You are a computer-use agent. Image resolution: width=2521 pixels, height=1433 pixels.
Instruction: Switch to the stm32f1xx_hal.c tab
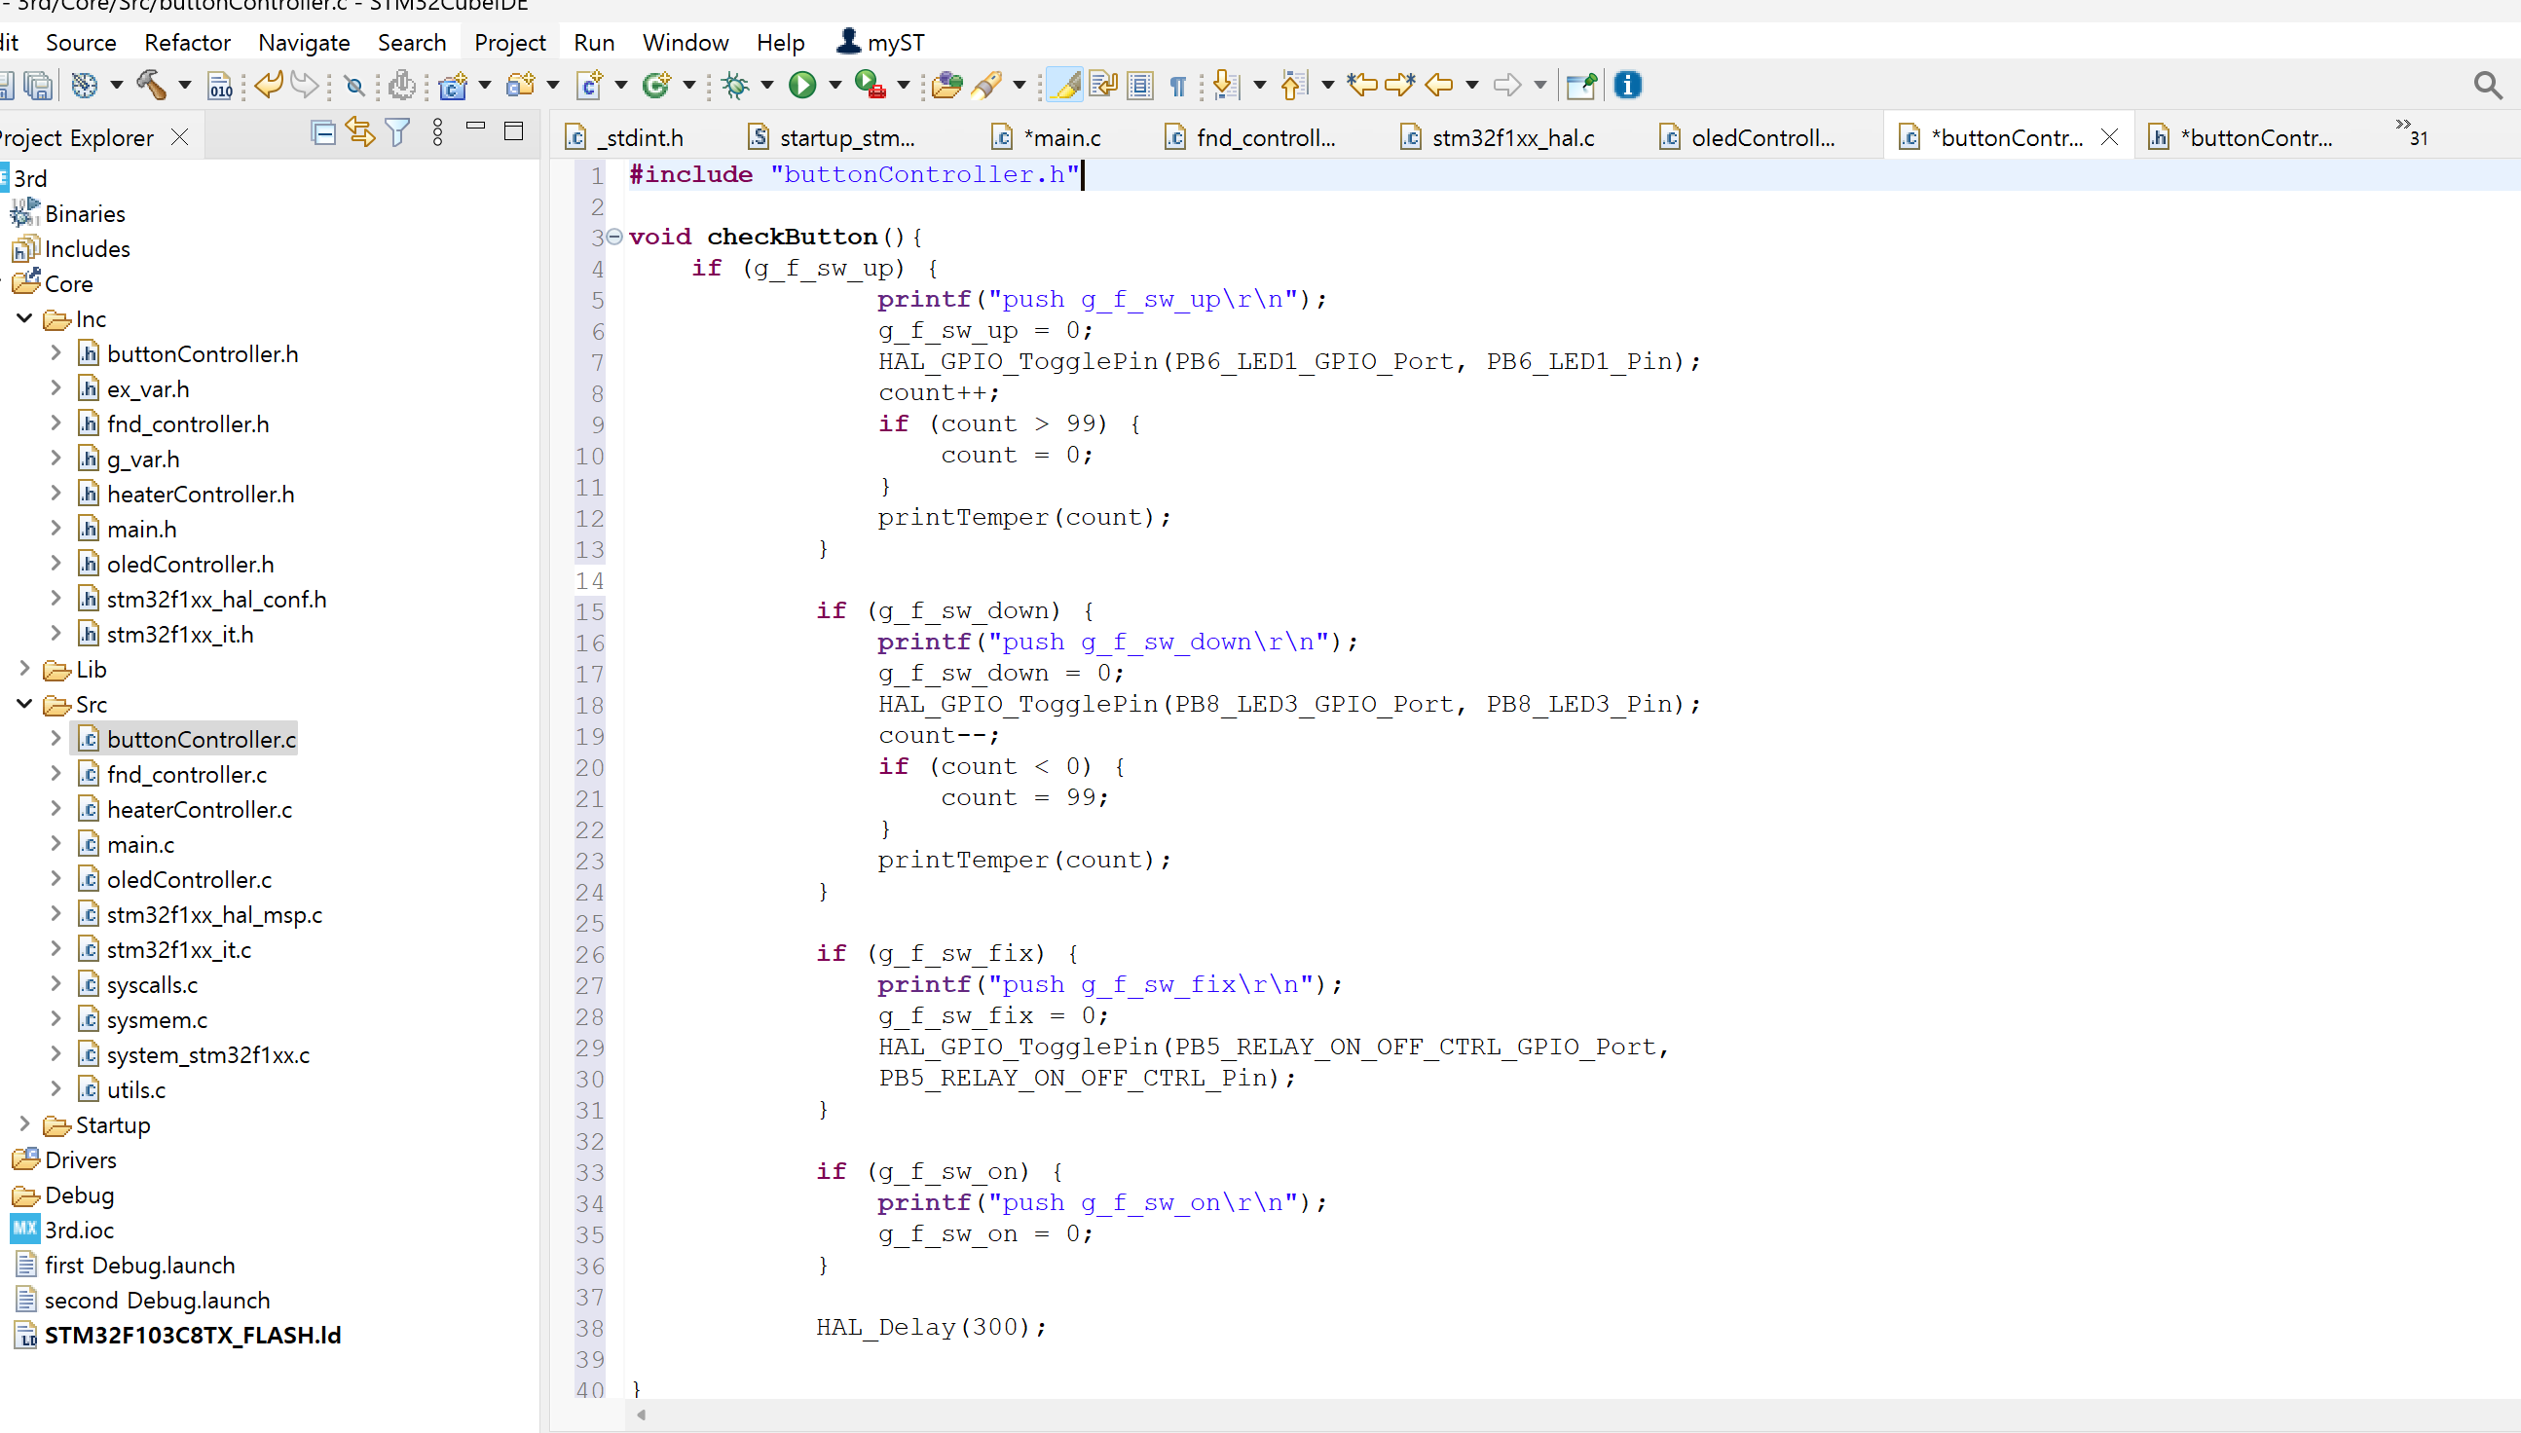pyautogui.click(x=1512, y=138)
